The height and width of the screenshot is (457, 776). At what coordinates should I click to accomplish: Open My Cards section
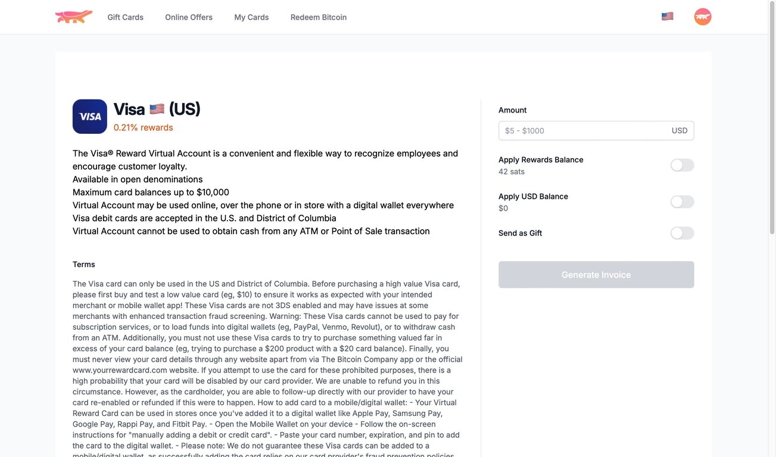[251, 17]
